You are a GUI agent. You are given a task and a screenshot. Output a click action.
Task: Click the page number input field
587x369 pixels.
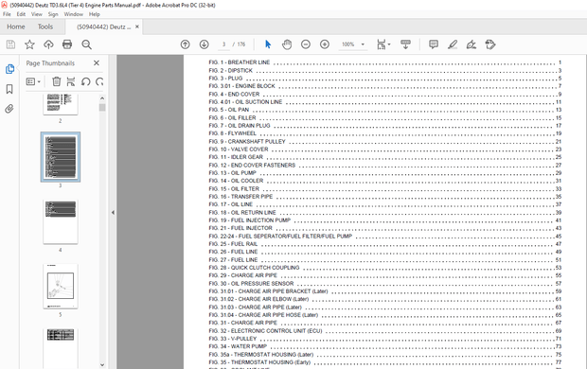[223, 44]
